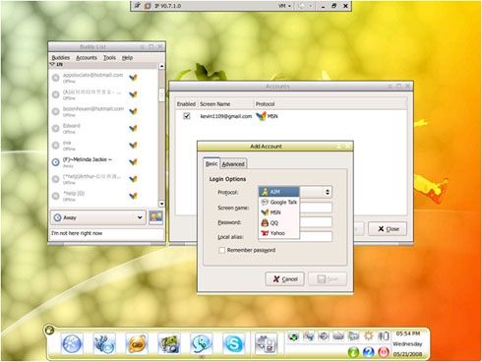Toggle the Remember password checkbox
Viewport: 482px width, 362px height.
(222, 250)
